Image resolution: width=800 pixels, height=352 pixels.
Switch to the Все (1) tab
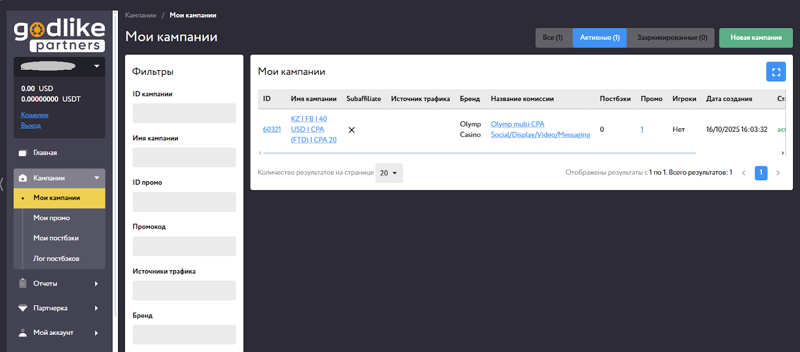point(553,38)
